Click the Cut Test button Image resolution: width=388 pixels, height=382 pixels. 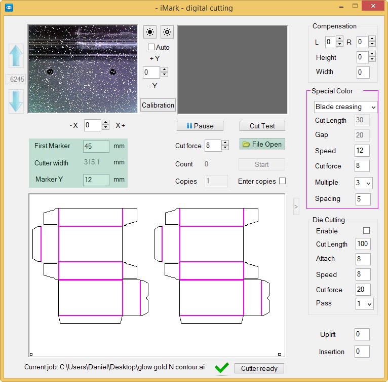262,126
